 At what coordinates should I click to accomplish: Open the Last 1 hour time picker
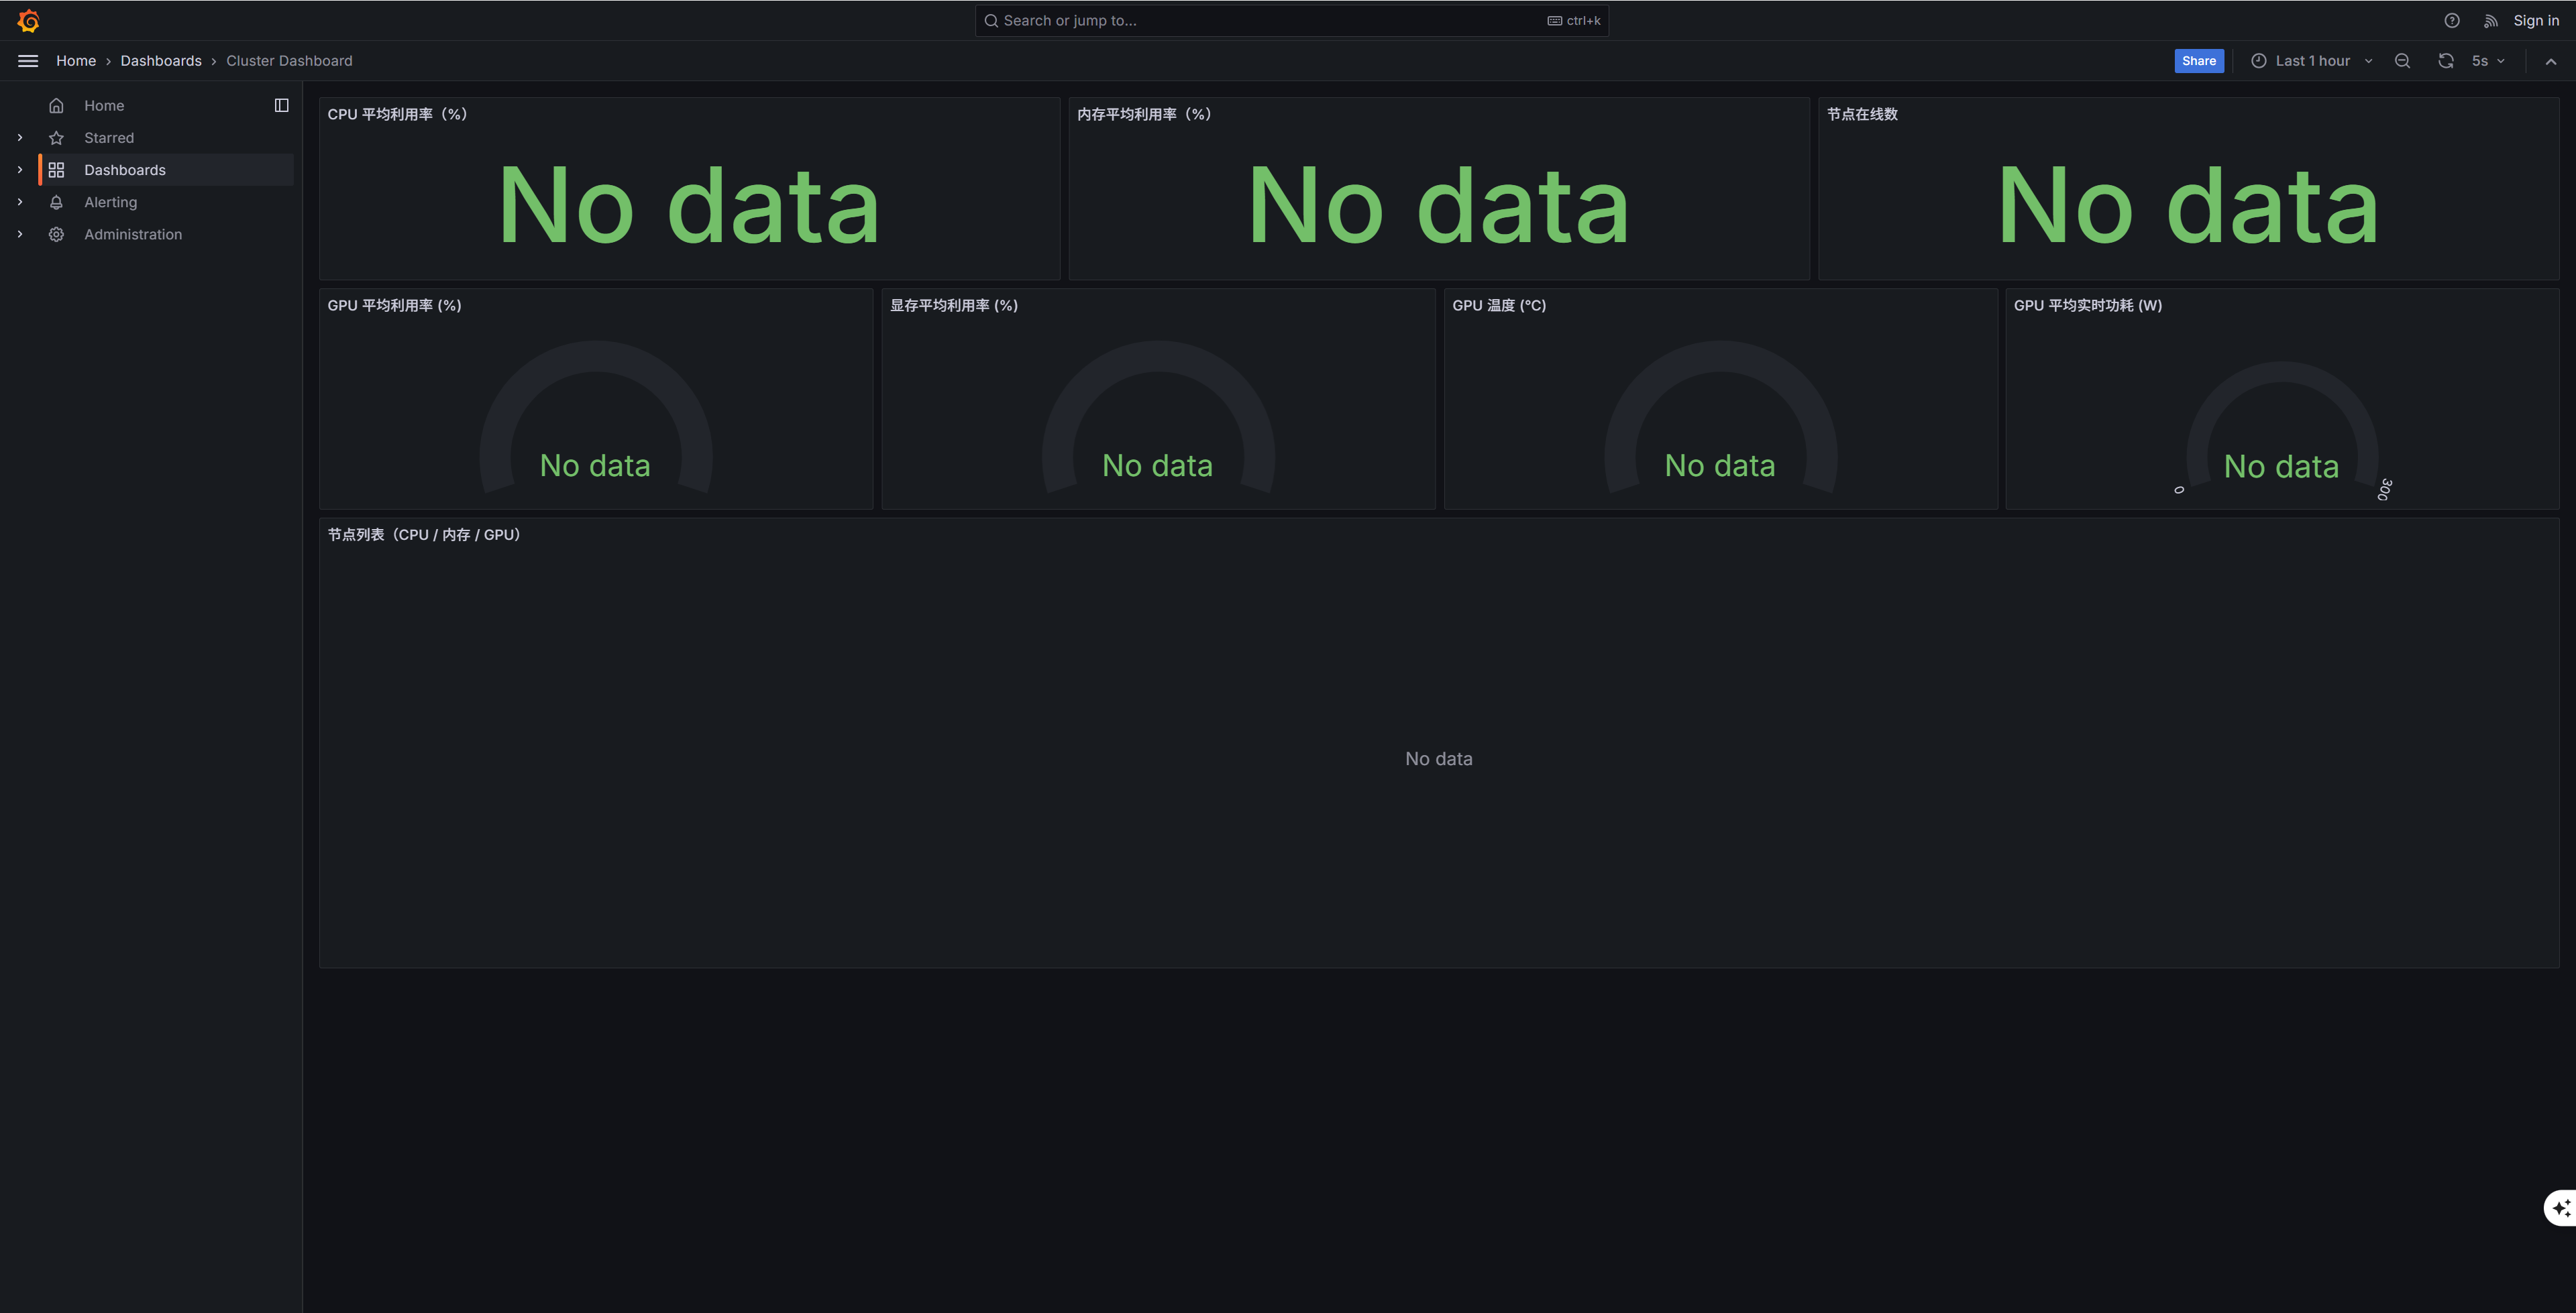2311,61
